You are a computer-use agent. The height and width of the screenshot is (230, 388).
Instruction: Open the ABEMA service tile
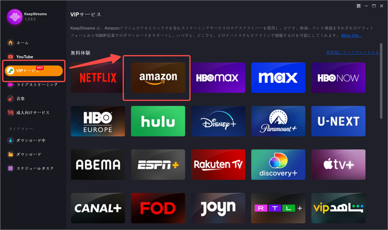tap(98, 164)
